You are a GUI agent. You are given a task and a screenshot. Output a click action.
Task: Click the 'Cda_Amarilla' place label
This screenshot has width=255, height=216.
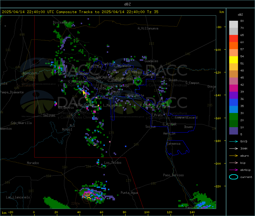pyautogui.click(x=21, y=123)
